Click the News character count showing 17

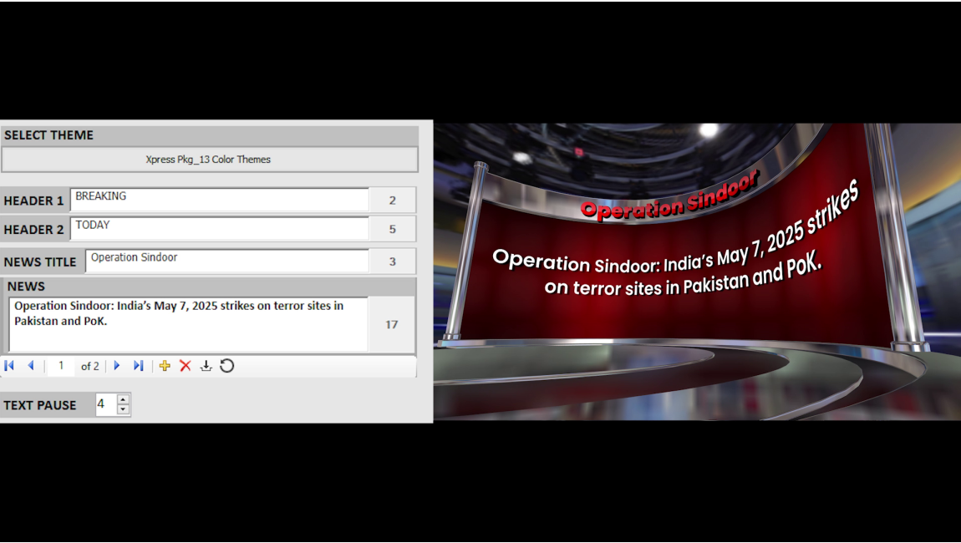click(391, 324)
